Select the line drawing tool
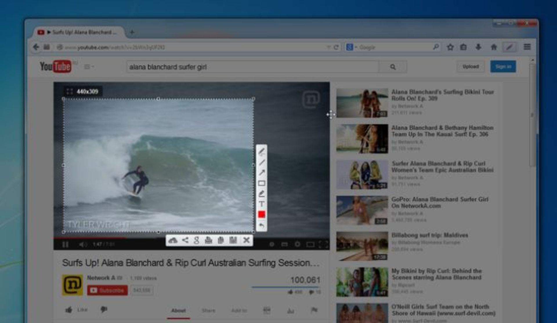 (x=262, y=162)
